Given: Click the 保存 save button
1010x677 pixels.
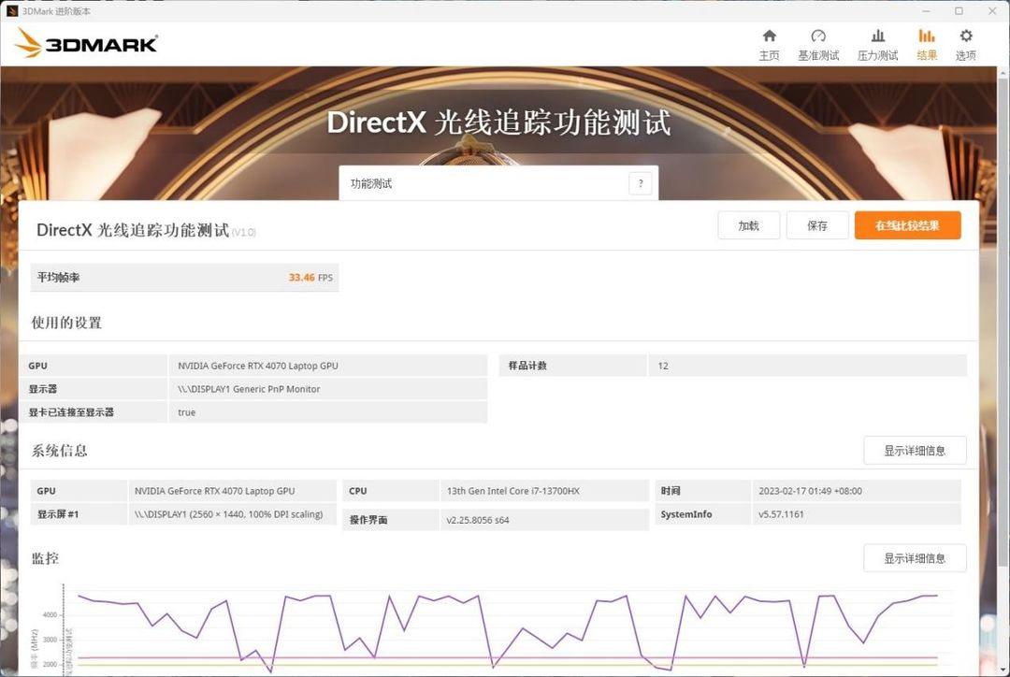Looking at the screenshot, I should 817,225.
